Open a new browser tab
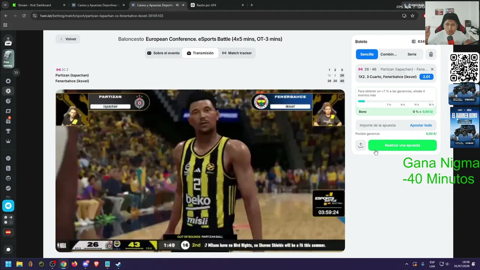This screenshot has width=480, height=270. point(252,5)
